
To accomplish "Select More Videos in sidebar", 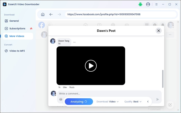I will [18, 36].
